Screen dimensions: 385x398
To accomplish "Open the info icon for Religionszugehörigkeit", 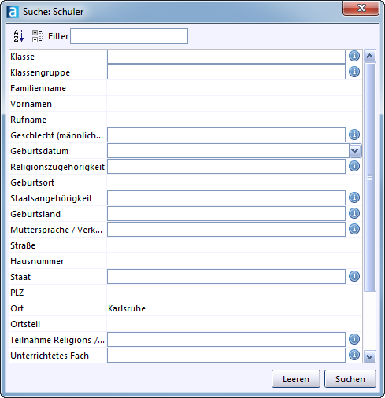I will (354, 166).
